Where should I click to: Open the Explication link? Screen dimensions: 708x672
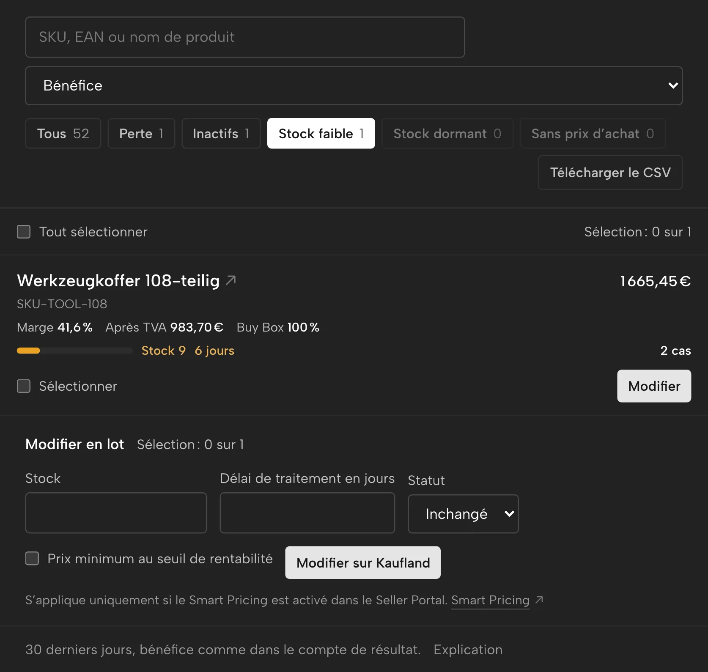click(x=468, y=650)
